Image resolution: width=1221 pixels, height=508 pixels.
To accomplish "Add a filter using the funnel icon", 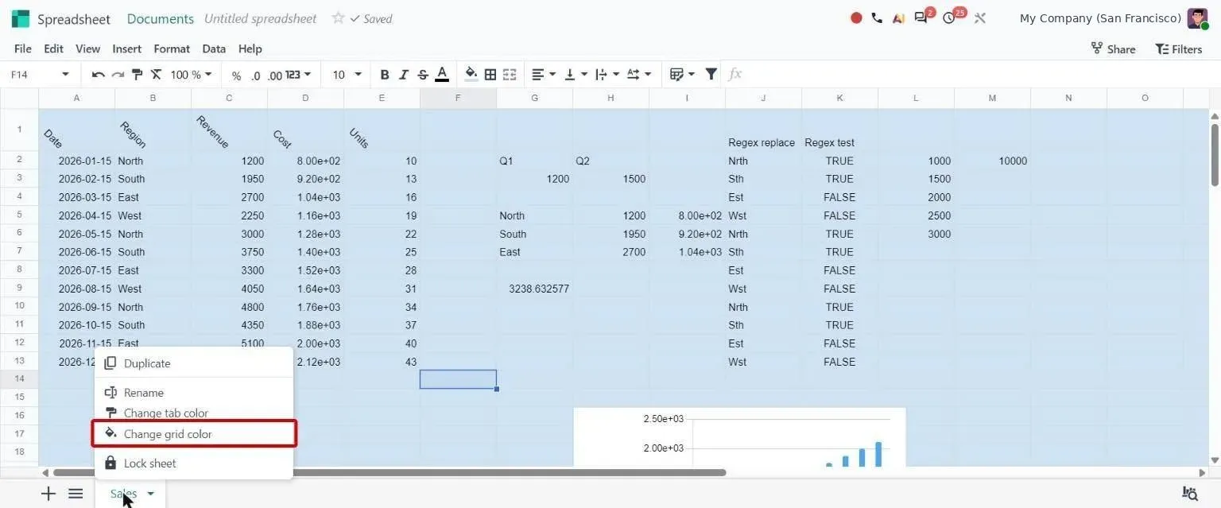I will pyautogui.click(x=711, y=74).
